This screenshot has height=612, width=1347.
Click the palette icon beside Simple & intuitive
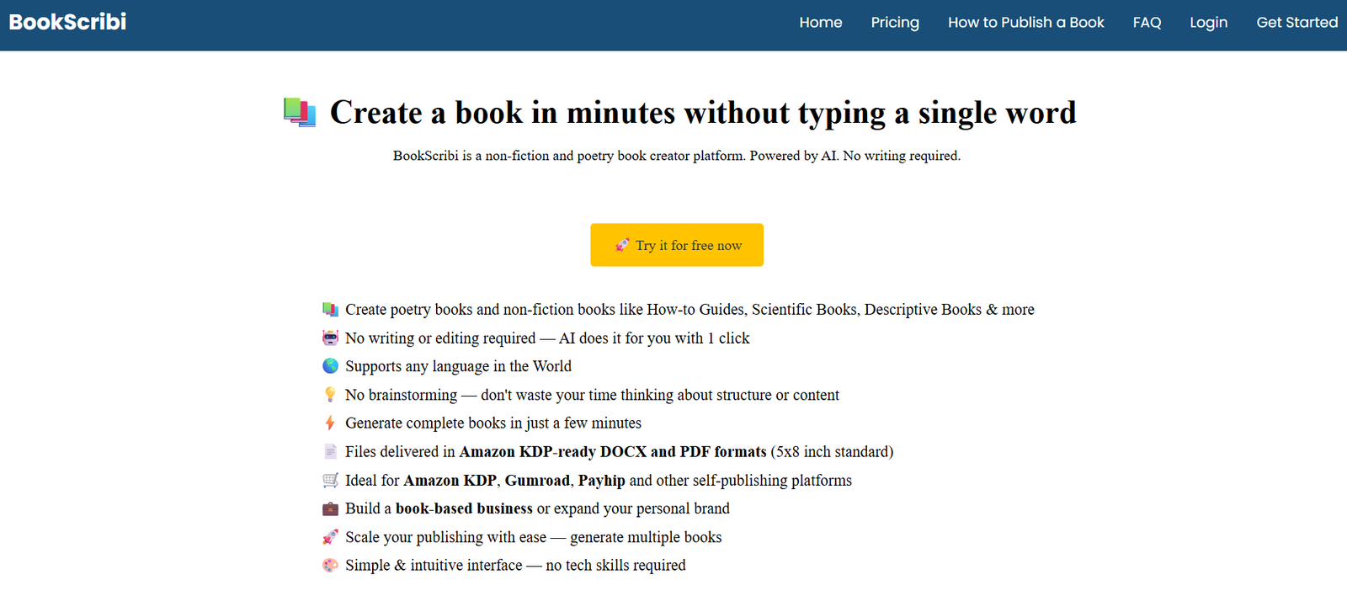[330, 566]
